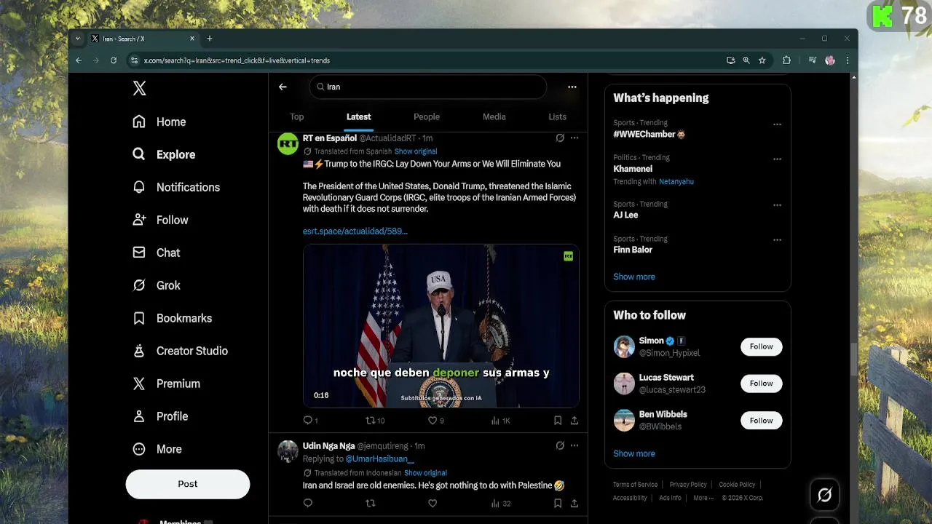Open Khamenei trend options menu
The image size is (932, 524).
pos(777,159)
